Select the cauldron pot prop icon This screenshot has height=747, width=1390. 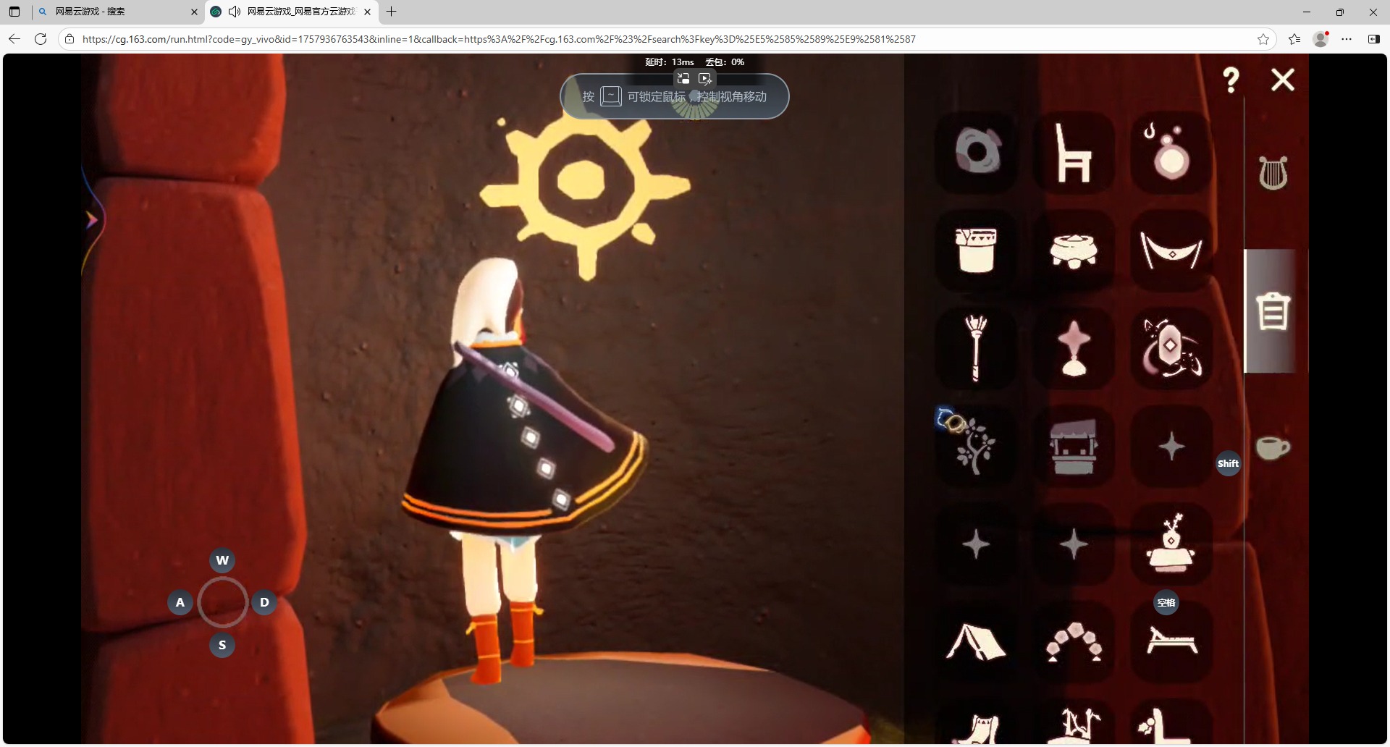(x=1074, y=250)
